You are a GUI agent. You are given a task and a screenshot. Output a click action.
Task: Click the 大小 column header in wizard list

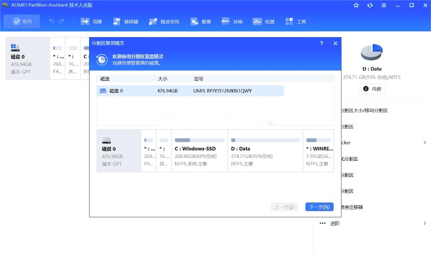[x=172, y=79]
